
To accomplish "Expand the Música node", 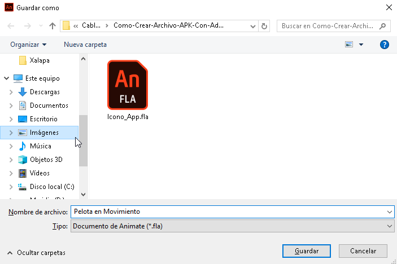I will point(11,146).
